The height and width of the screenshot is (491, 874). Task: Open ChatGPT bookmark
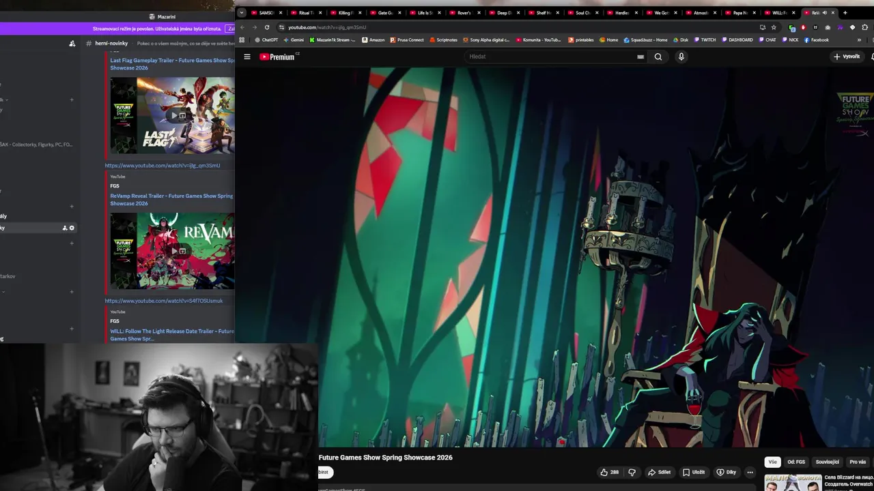[266, 40]
